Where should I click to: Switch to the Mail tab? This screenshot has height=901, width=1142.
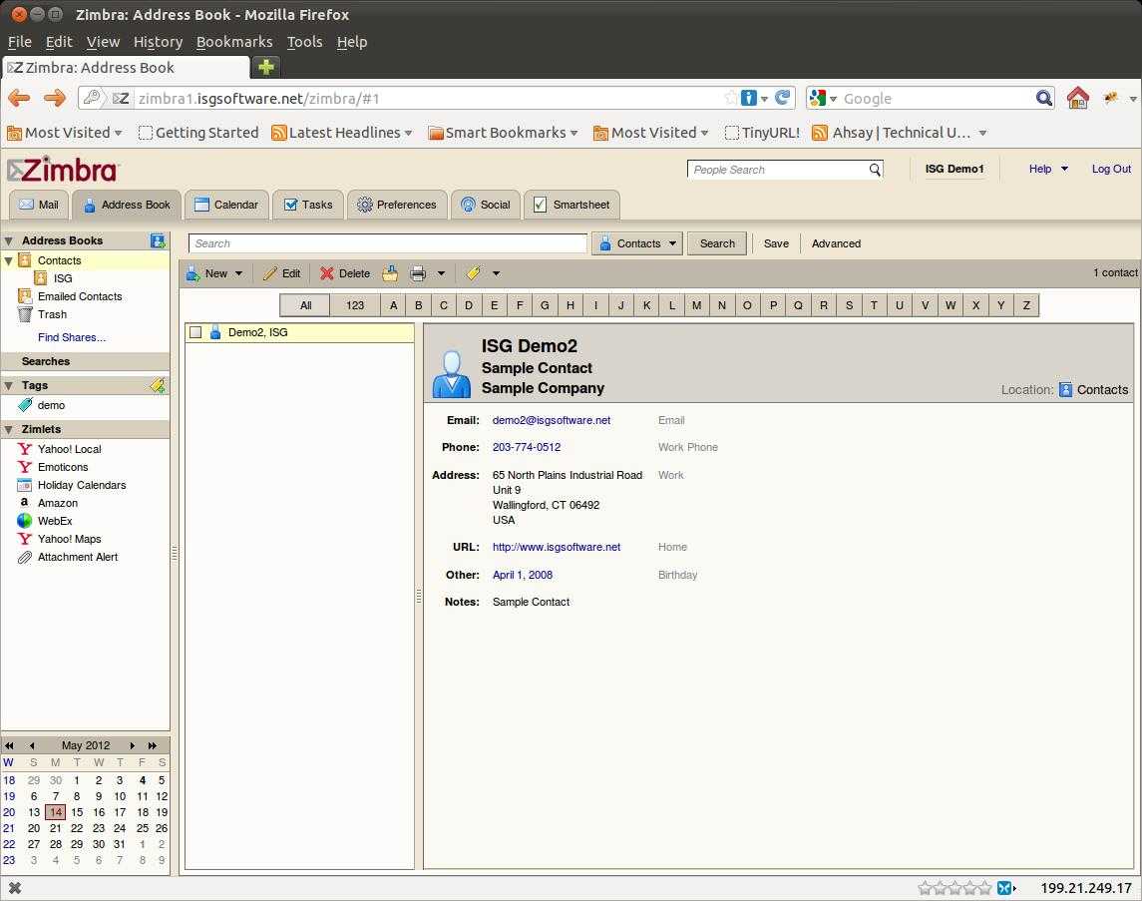39,205
